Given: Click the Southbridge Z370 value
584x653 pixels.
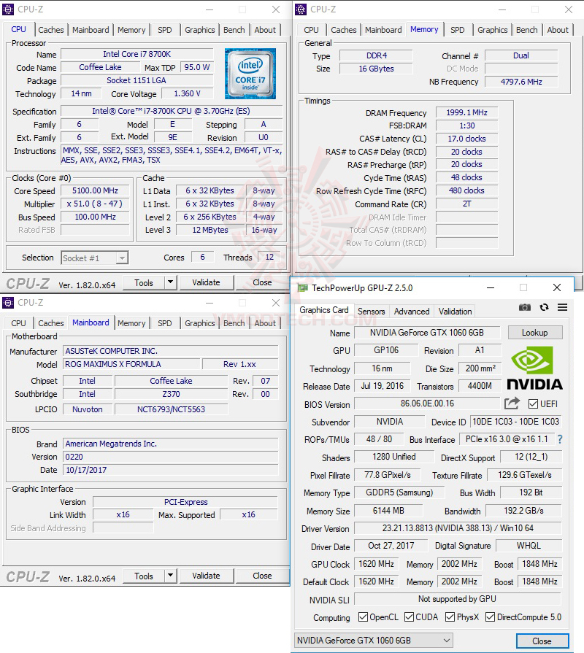Looking at the screenshot, I should point(171,394).
